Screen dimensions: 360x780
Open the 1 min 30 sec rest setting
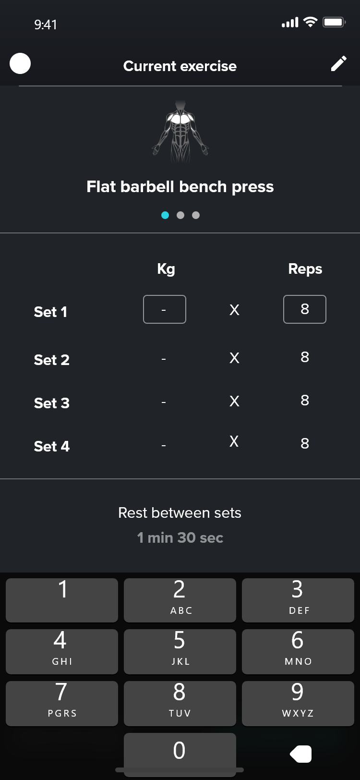[x=180, y=538]
